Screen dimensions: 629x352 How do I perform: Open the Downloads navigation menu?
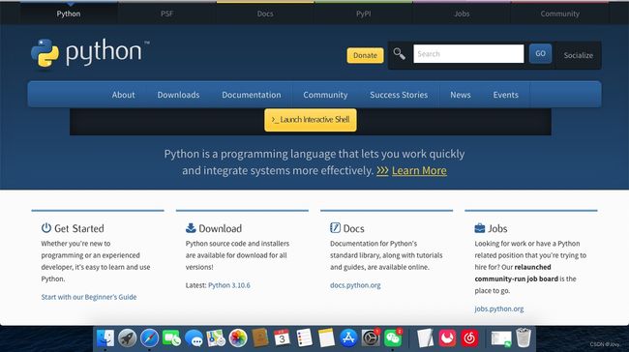tap(178, 95)
